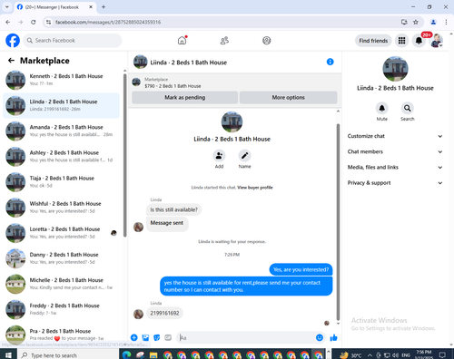Open emoji picker in message box
The width and height of the screenshot is (454, 359).
(320, 337)
